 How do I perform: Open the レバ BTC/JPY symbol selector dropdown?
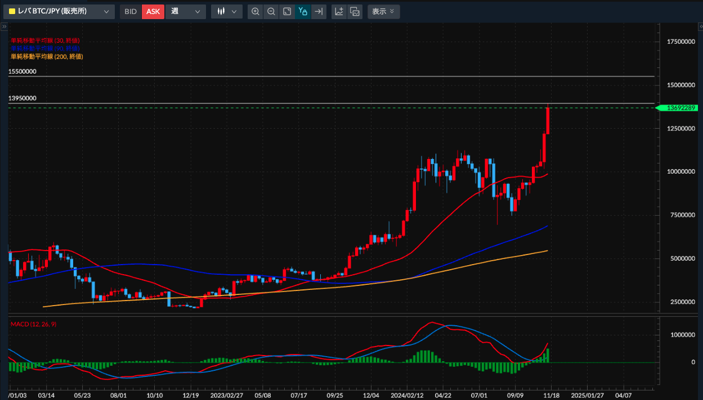pos(59,11)
